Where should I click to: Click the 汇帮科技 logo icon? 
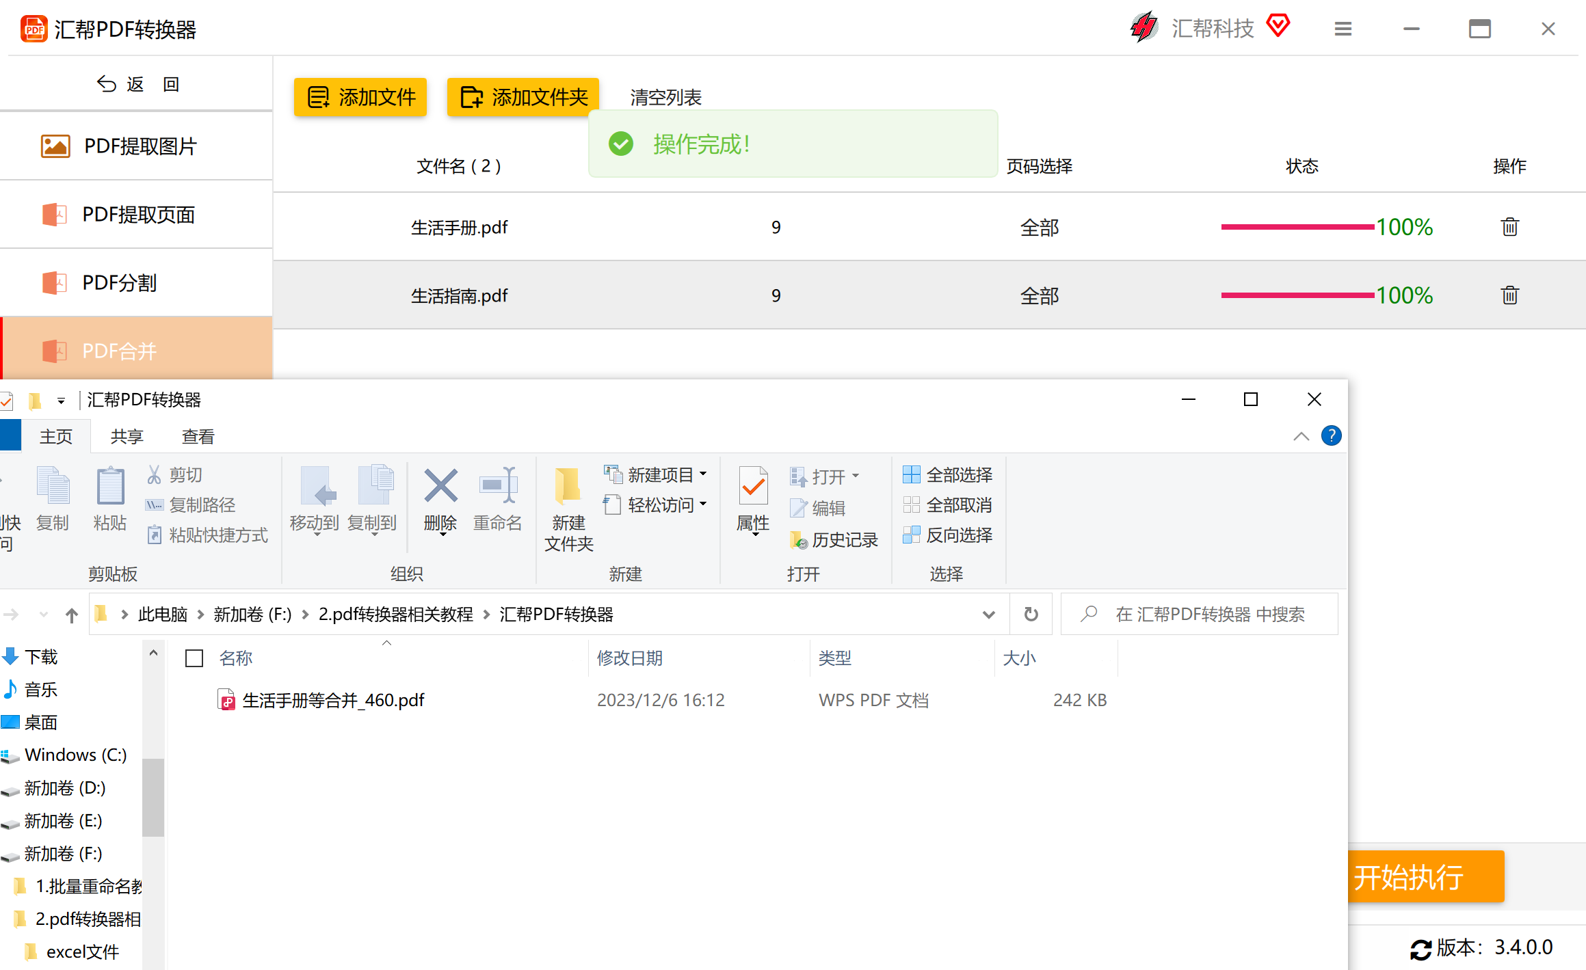pyautogui.click(x=1144, y=27)
